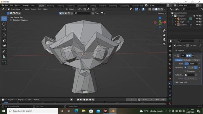203x114 pixels.
Task: Open the World properties tab
Action: tap(170, 68)
